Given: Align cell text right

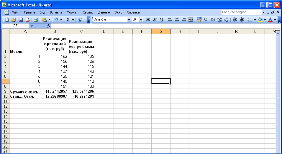Looking at the screenshot, I should [183, 20].
